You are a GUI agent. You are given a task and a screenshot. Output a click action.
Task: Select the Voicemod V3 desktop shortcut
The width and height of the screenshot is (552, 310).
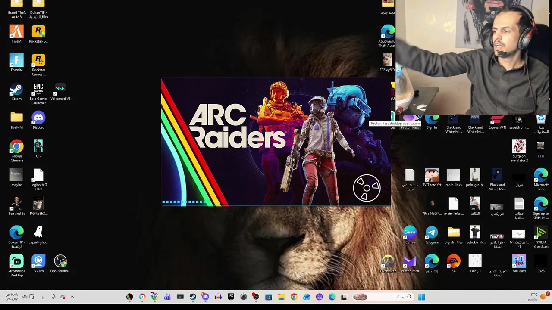pyautogui.click(x=60, y=92)
